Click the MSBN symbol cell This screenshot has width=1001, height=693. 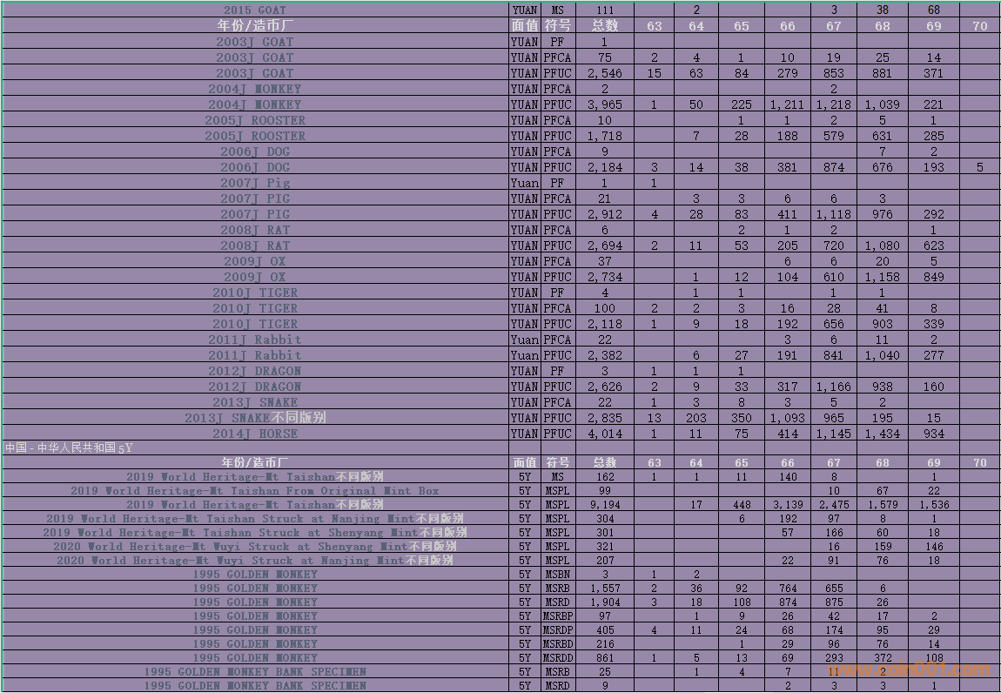point(557,575)
